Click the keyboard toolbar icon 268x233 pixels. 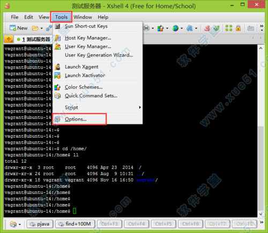pyautogui.click(x=251, y=28)
